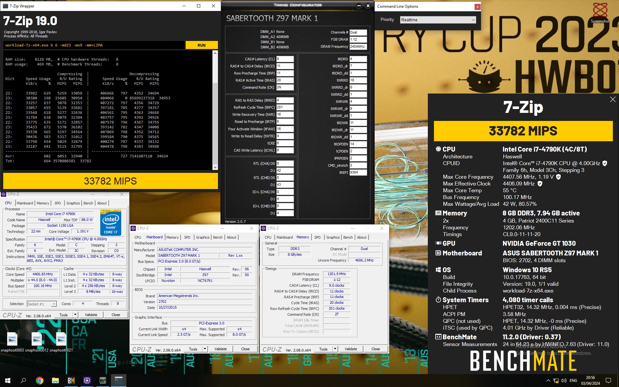Open Mainboard tab in right CPU-Z window
The width and height of the screenshot is (619, 387).
(285, 237)
